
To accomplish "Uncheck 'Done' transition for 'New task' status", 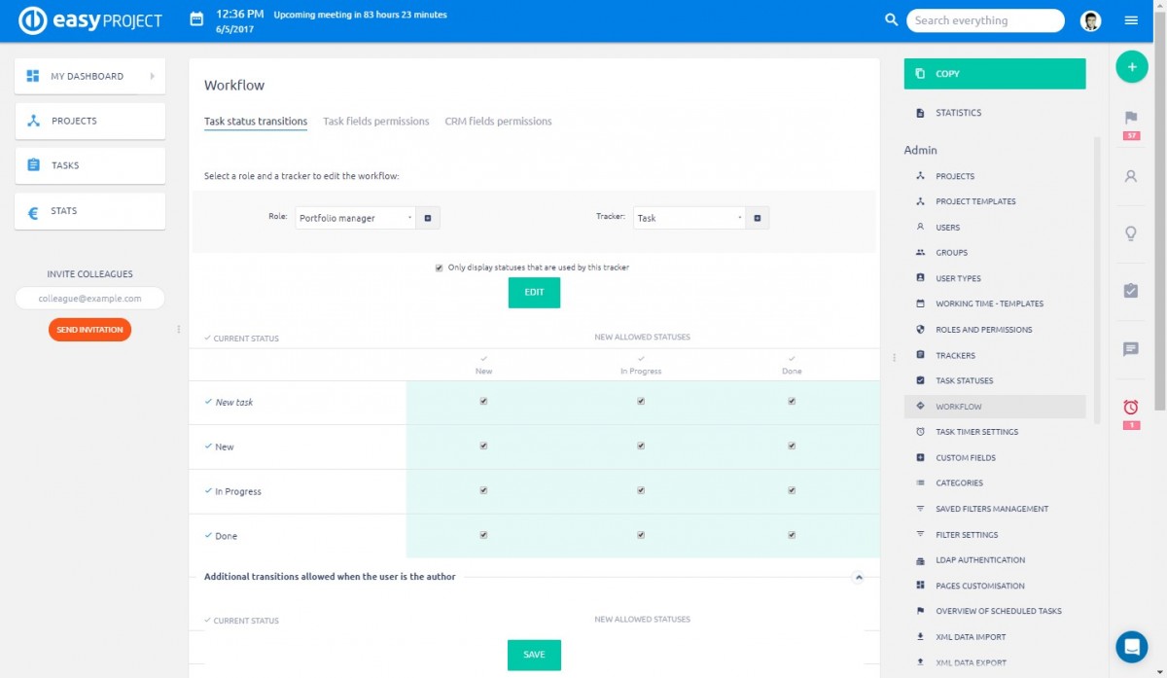I will pos(792,401).
